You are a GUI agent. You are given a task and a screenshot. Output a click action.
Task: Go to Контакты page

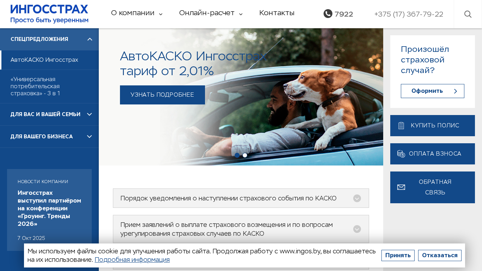(277, 13)
